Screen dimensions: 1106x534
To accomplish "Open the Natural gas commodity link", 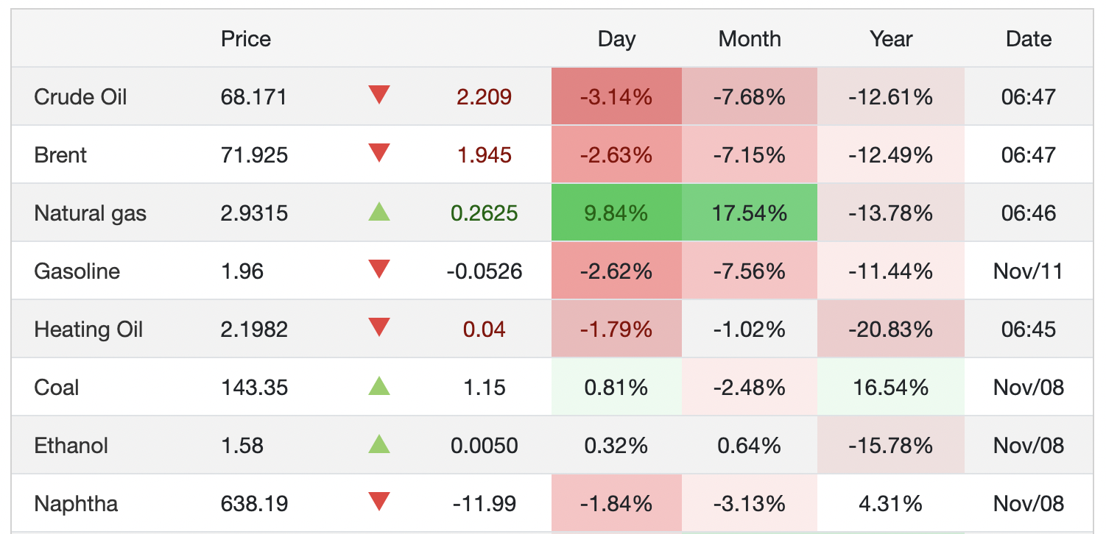I will (90, 213).
